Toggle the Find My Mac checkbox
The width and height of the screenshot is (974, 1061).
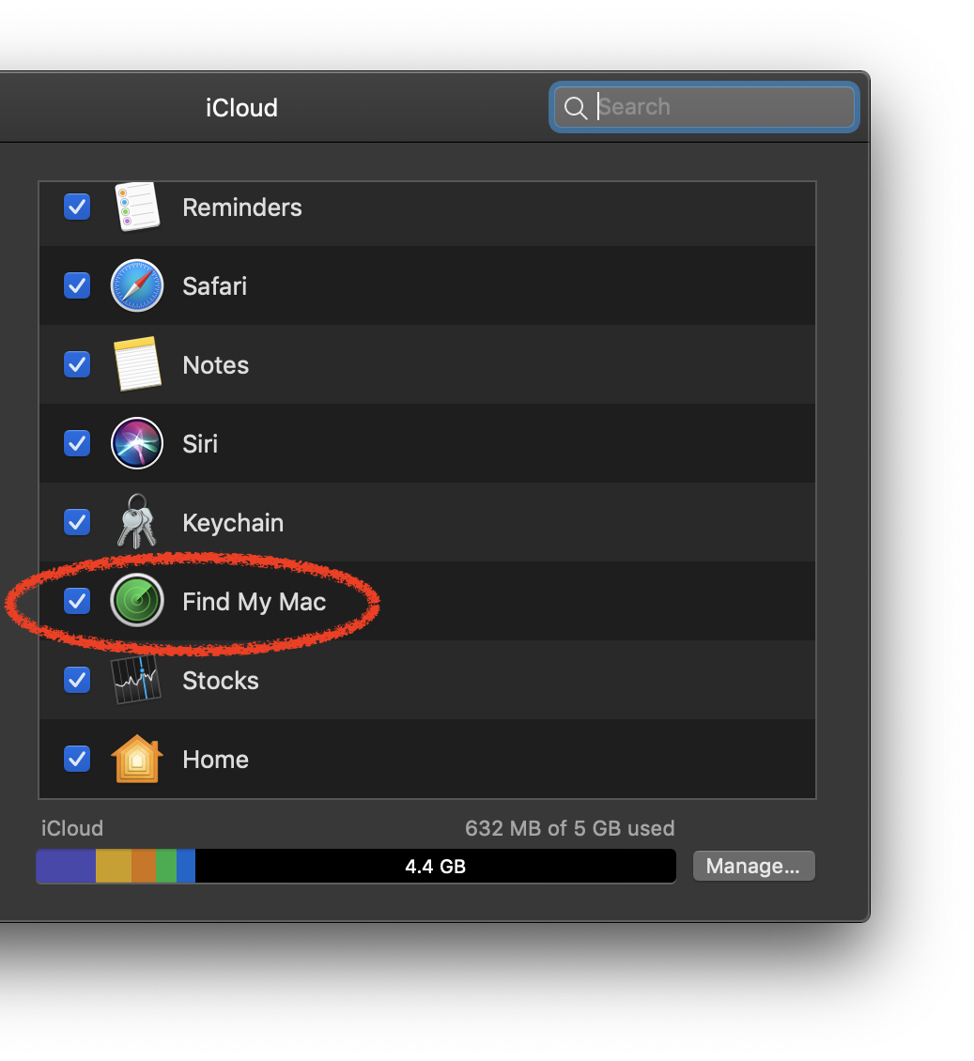[77, 601]
